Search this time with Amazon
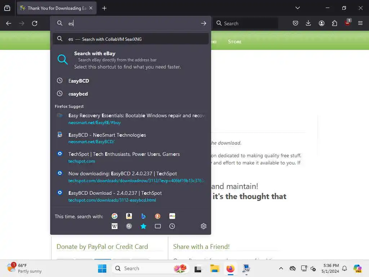 point(129,216)
